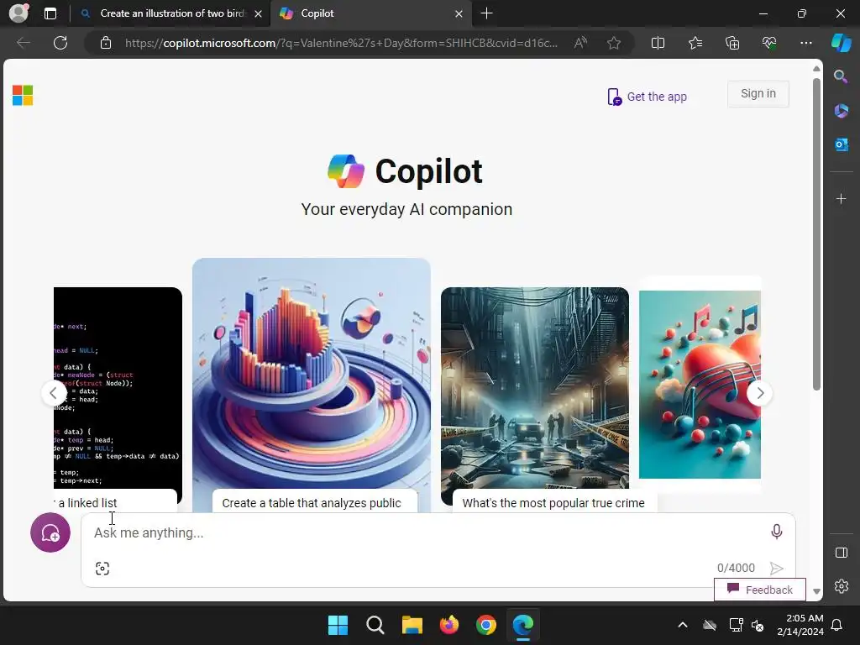Image resolution: width=860 pixels, height=645 pixels.
Task: View site information lock icon
Action: (x=106, y=43)
